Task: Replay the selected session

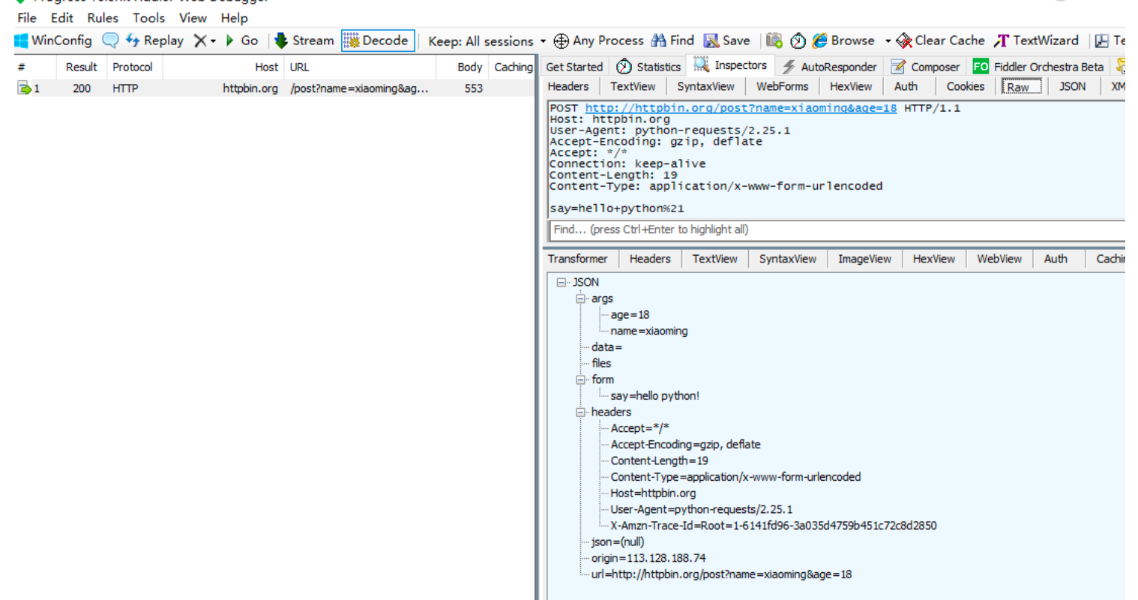Action: click(155, 40)
